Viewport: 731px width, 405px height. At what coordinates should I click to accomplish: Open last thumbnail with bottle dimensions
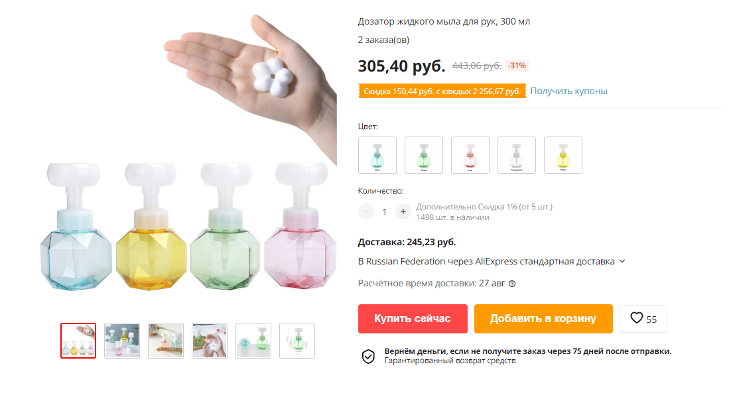click(297, 341)
